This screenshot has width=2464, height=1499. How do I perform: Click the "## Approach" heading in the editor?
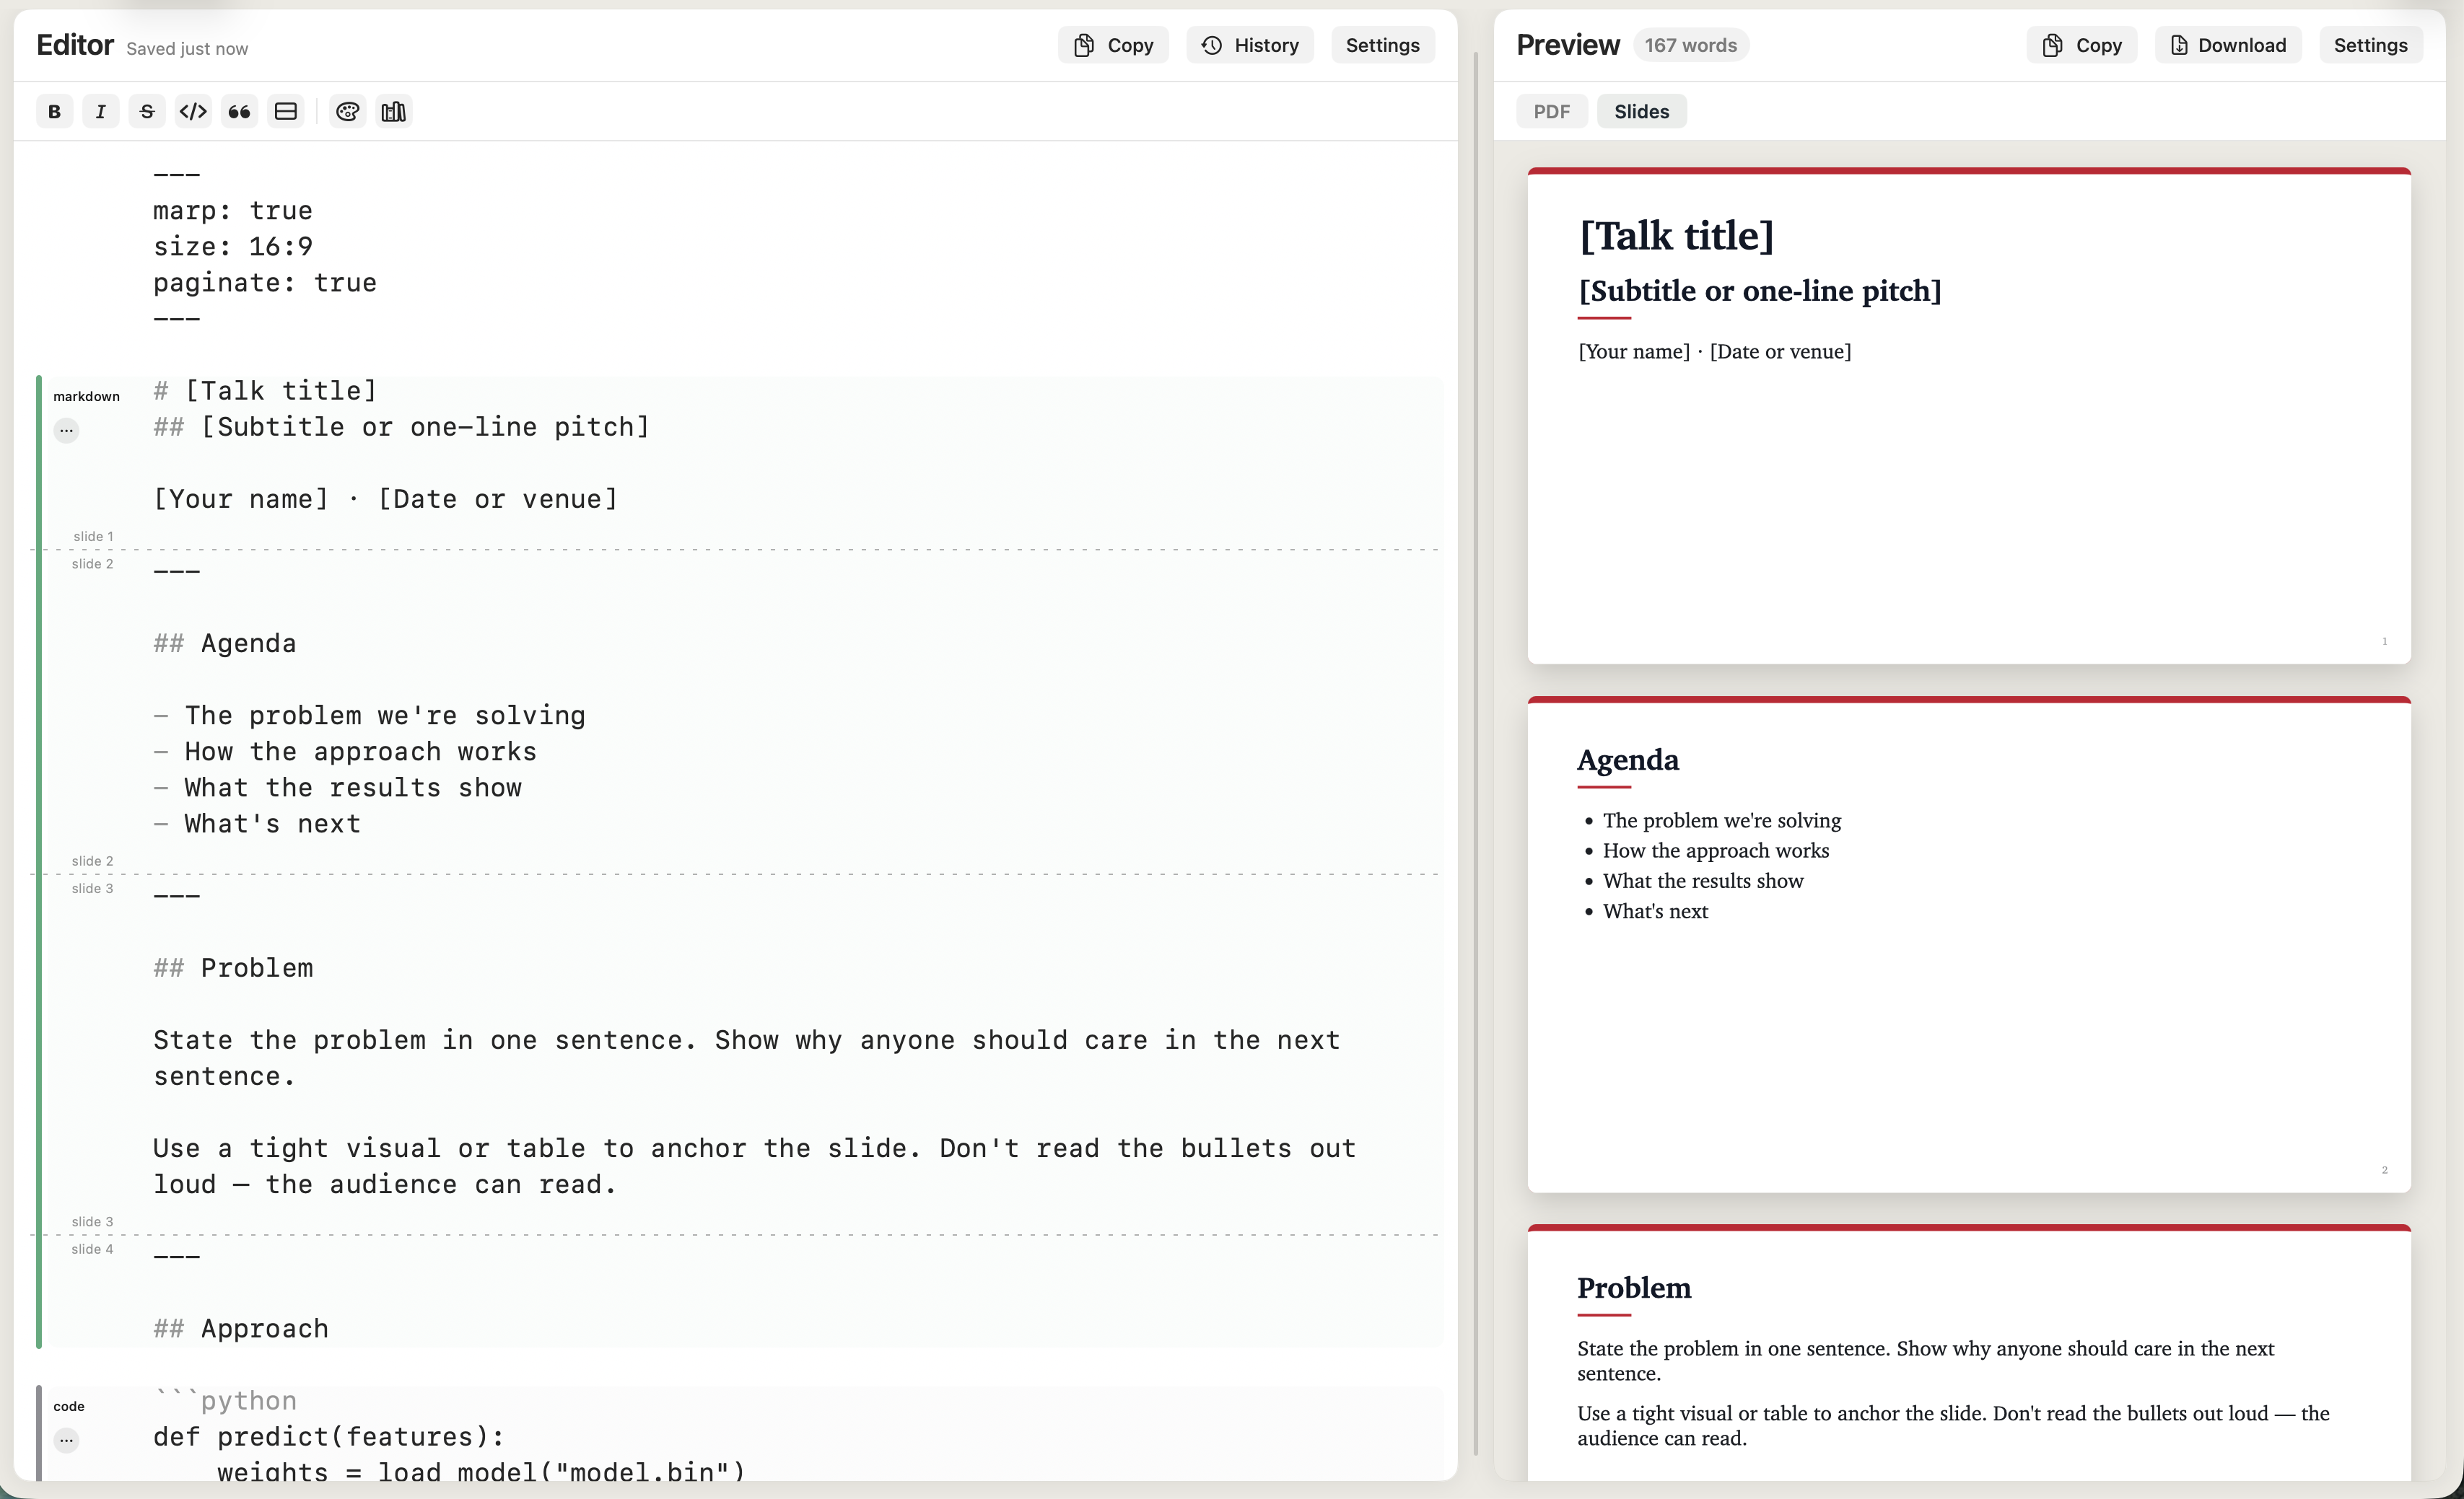241,1328
